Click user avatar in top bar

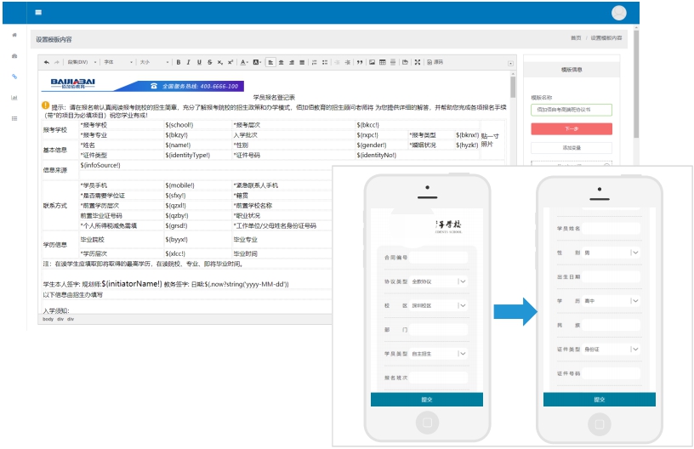point(619,13)
